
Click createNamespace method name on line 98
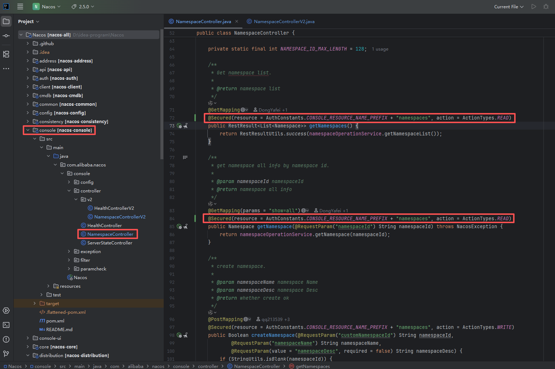(273, 335)
